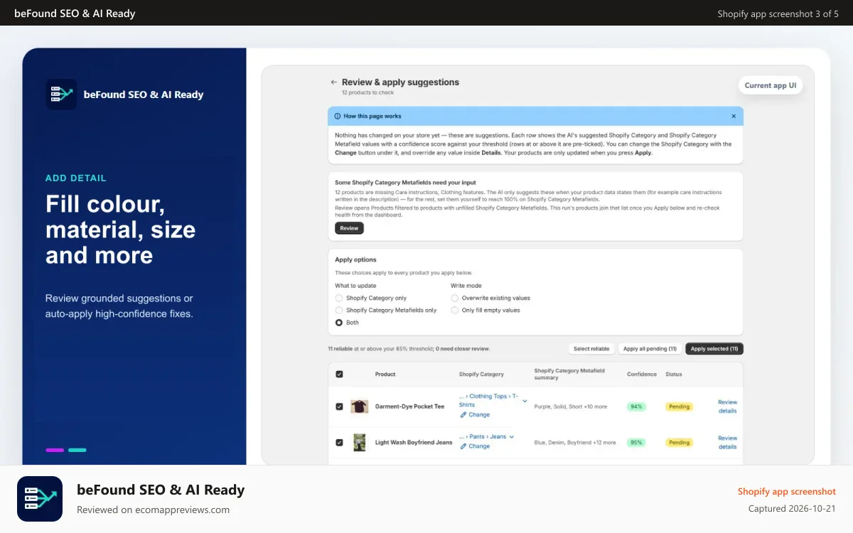Click the 94% confidence badge
This screenshot has height=533, width=853.
point(636,407)
